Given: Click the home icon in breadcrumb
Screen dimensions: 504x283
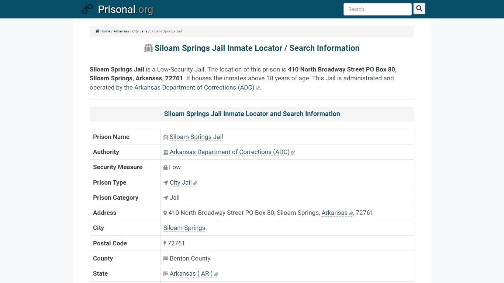Looking at the screenshot, I should pos(97,31).
